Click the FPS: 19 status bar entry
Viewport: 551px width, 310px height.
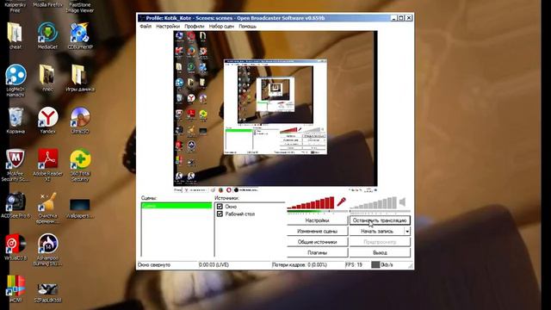tap(354, 264)
